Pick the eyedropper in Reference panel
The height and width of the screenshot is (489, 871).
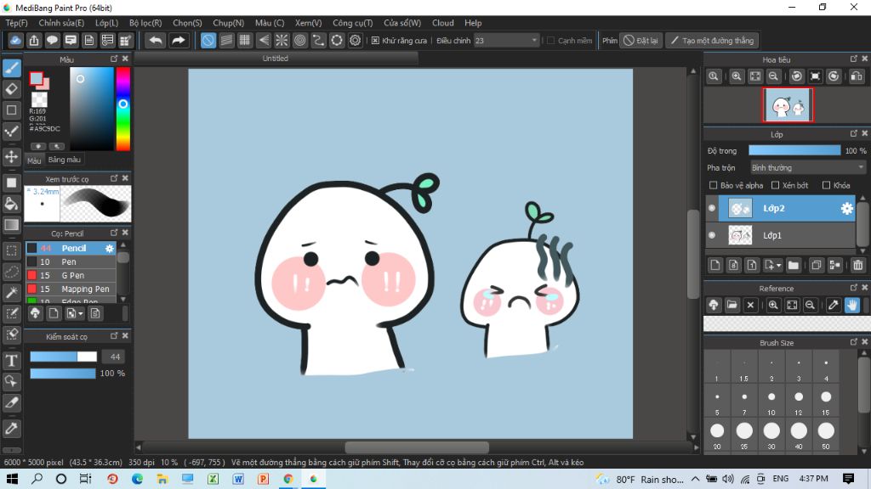click(834, 305)
